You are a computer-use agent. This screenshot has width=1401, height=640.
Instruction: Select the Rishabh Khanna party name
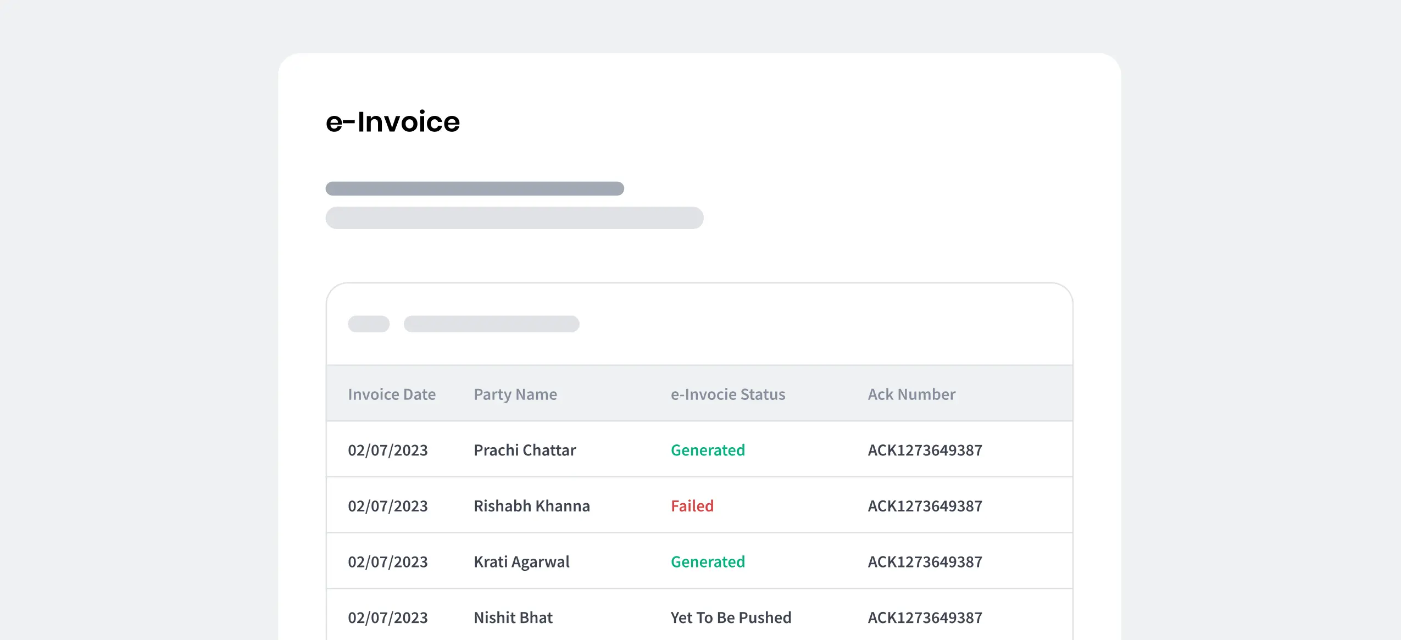pos(531,506)
